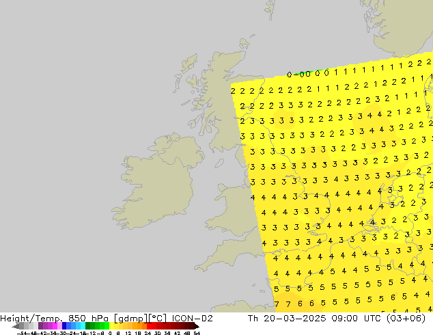Click the '[gdmp][°C]' units label

pyautogui.click(x=141, y=319)
